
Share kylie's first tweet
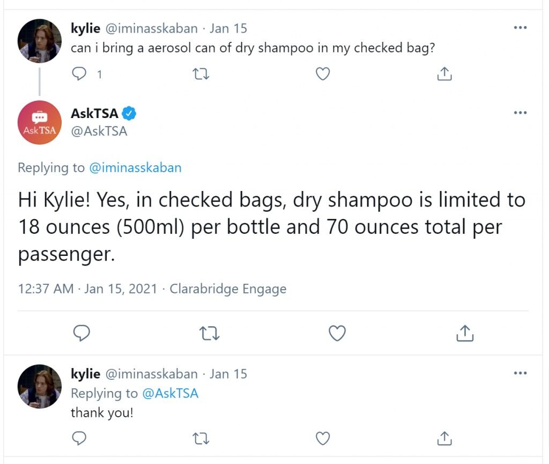point(444,73)
